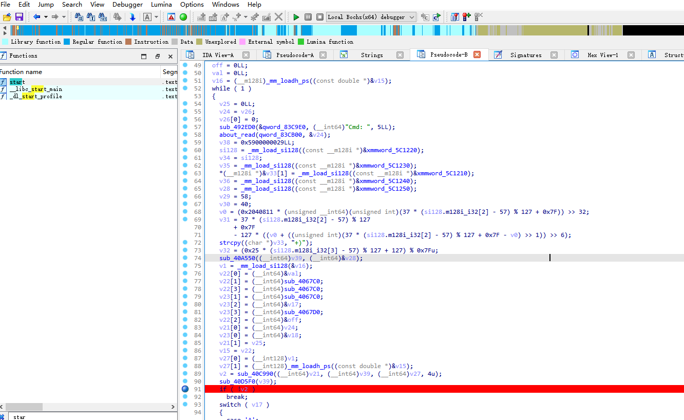Select the __libc_start_main function row
684x420 pixels.
pos(88,89)
